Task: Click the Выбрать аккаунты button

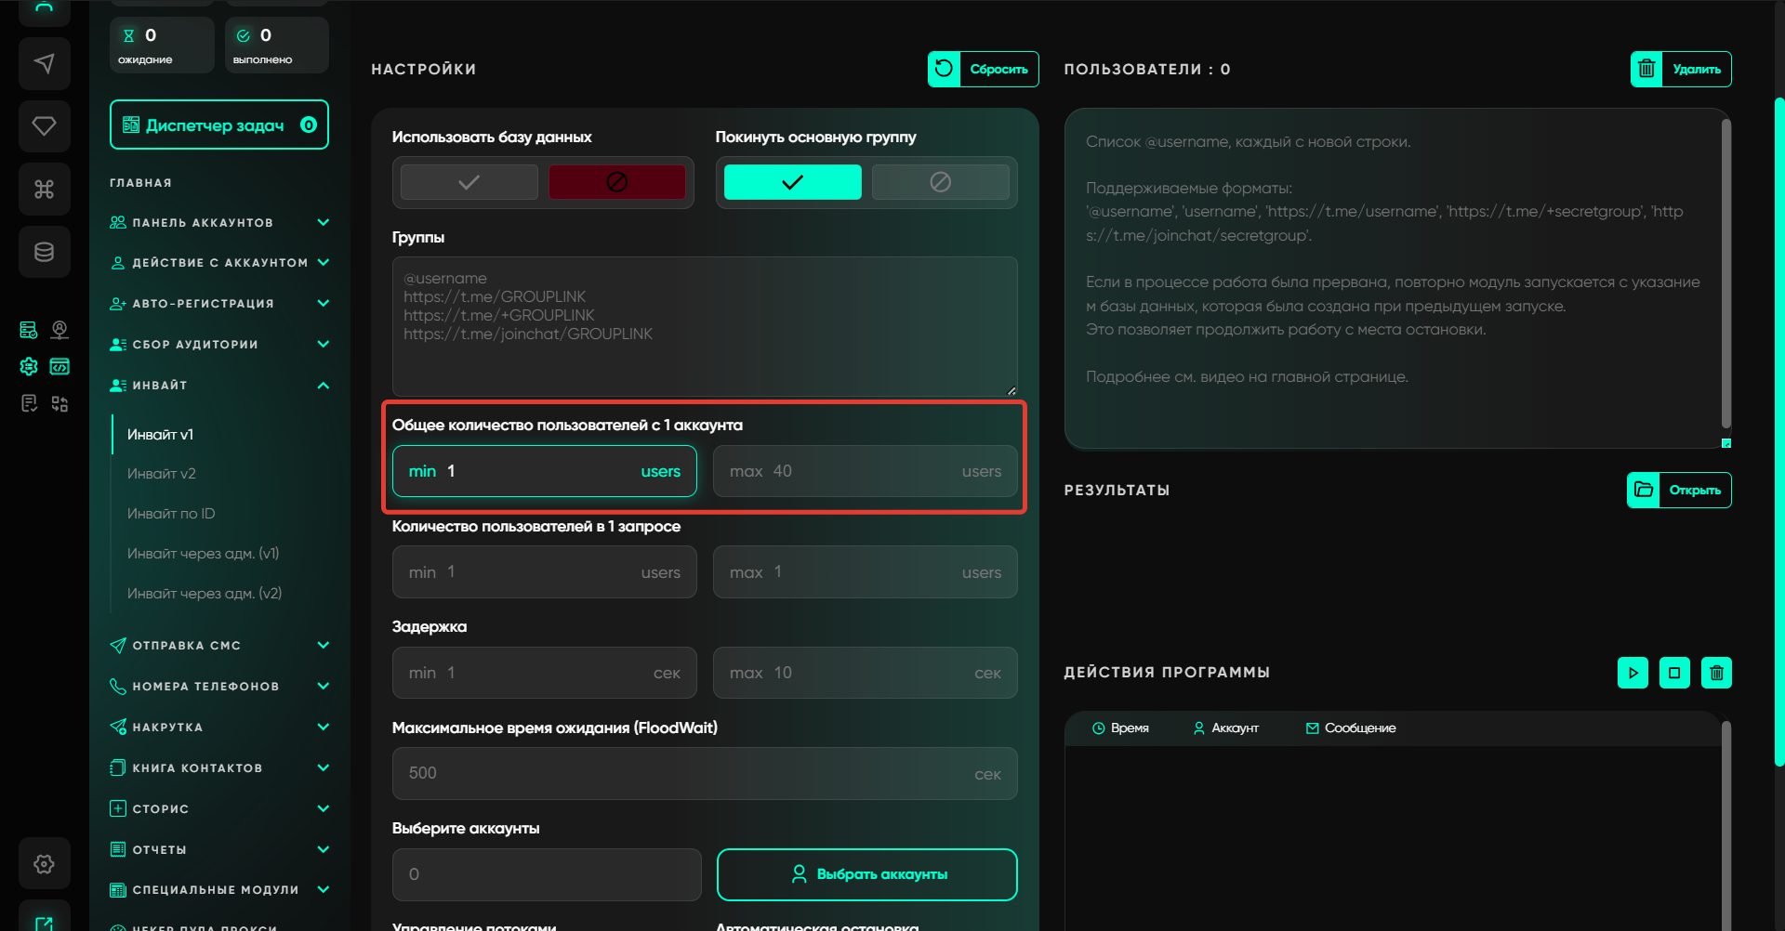Action: coord(866,874)
